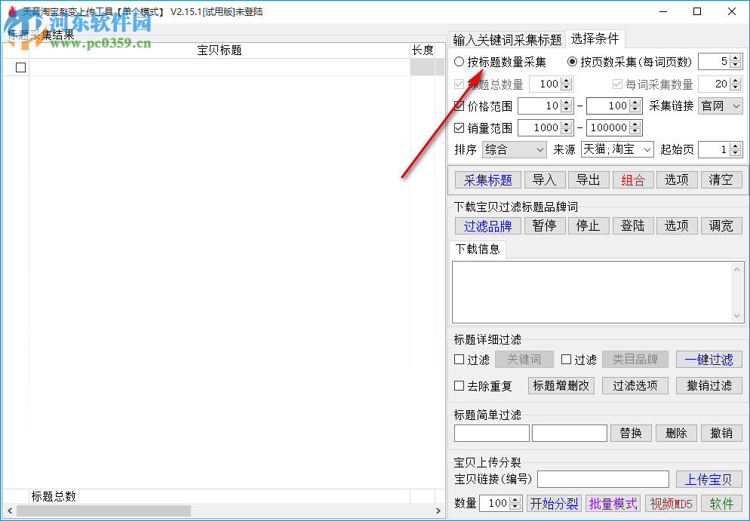Open the 排序 综合 dropdown
The image size is (750, 521).
pos(514,149)
